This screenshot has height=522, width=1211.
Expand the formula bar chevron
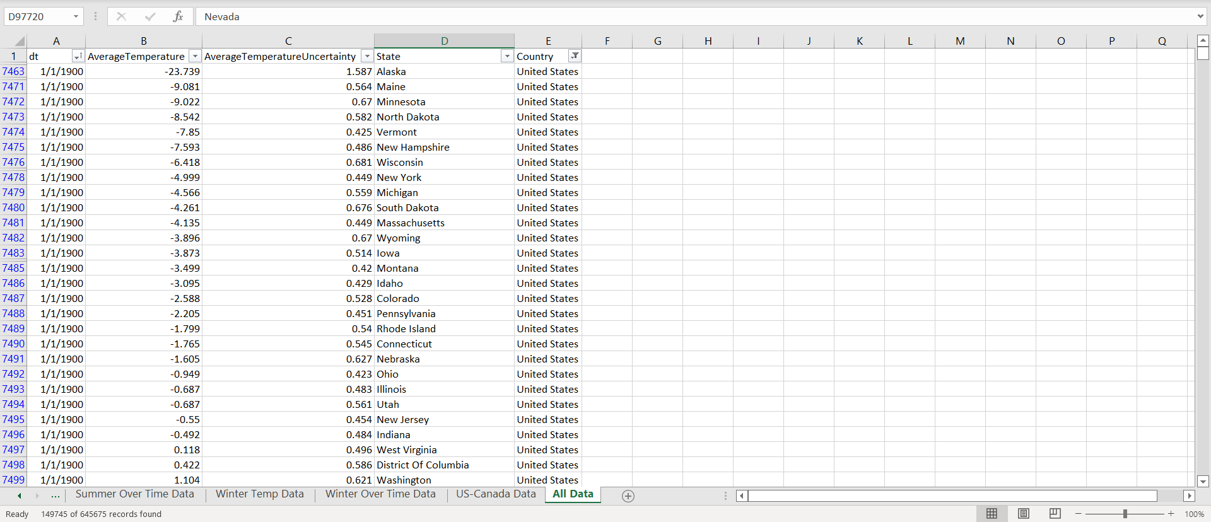(1200, 16)
